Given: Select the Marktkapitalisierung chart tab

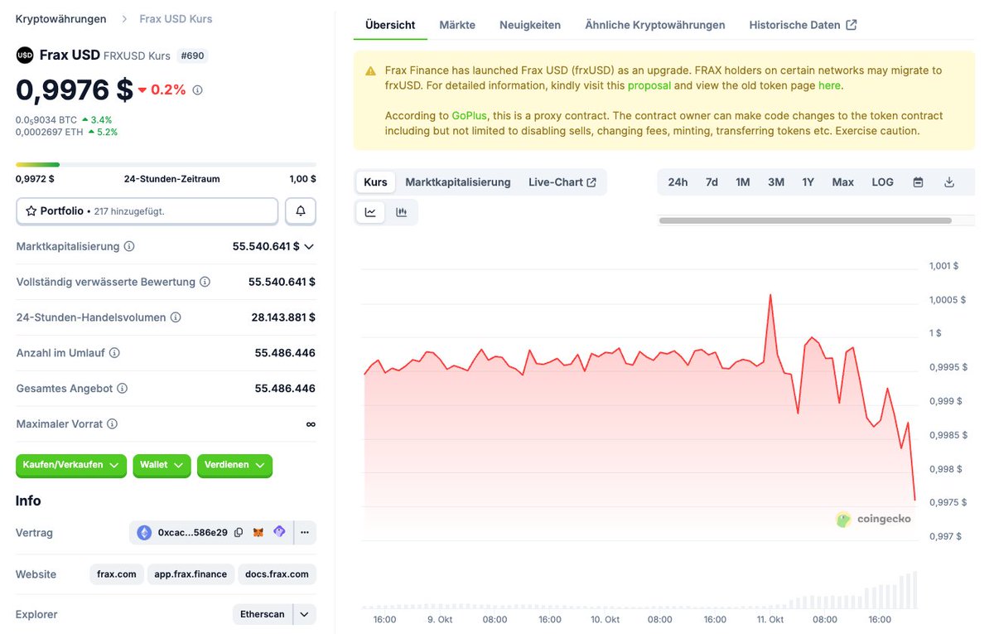Looking at the screenshot, I should pos(458,182).
